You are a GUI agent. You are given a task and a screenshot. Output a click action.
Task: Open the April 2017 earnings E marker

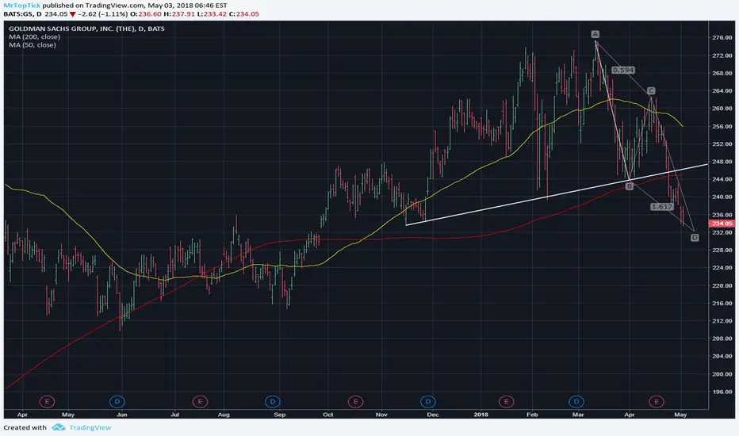coord(47,402)
